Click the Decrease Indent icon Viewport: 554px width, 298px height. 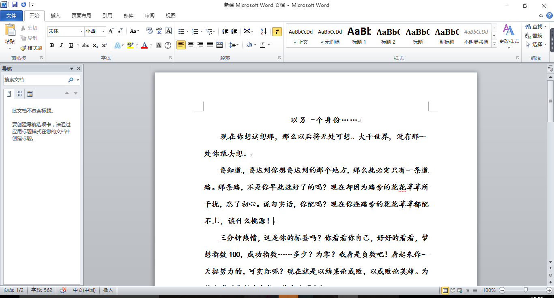click(225, 31)
